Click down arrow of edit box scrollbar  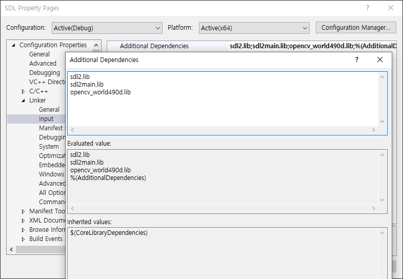pyautogui.click(x=382, y=122)
